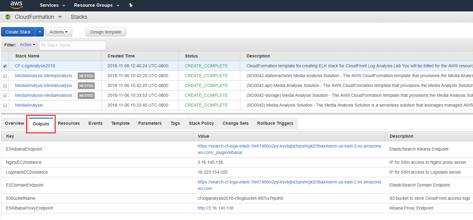Click the NESTED badge on the statemachine stack

86,76
